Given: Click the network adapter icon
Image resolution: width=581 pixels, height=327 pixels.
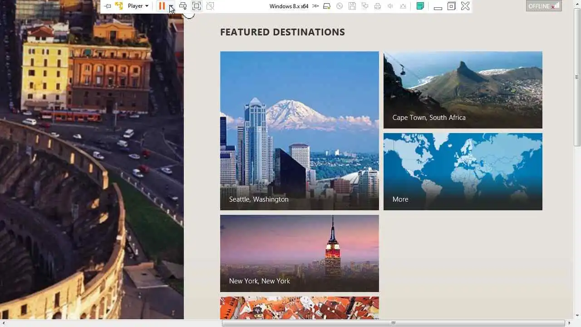Looking at the screenshot, I should [x=365, y=6].
